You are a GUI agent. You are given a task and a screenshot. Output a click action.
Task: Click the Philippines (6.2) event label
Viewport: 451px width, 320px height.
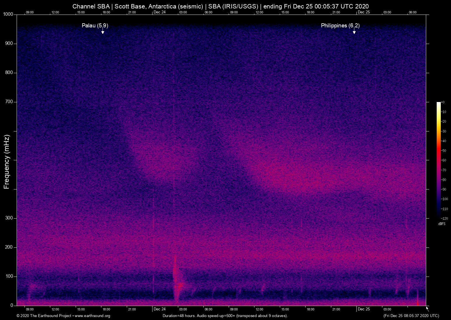click(x=340, y=26)
